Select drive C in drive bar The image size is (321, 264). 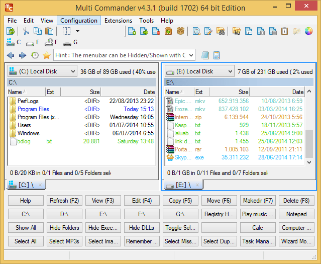14,42
